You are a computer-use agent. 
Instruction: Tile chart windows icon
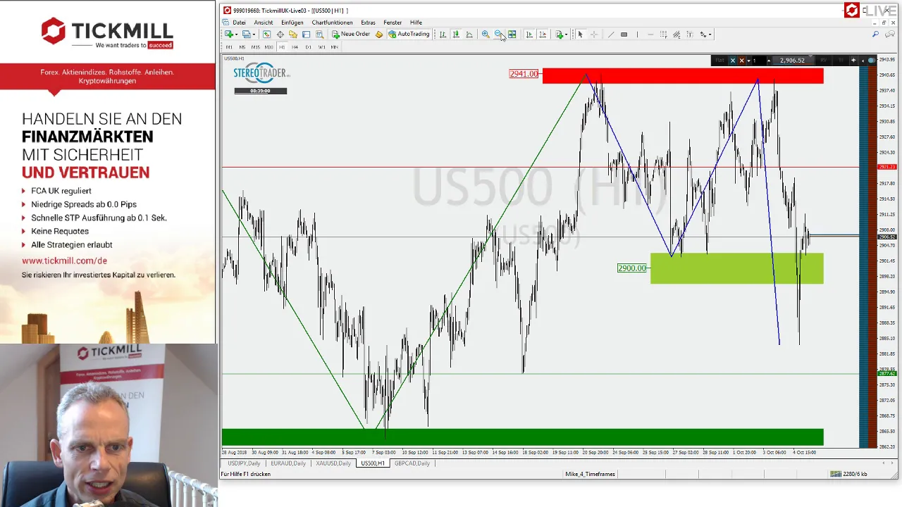coord(512,34)
